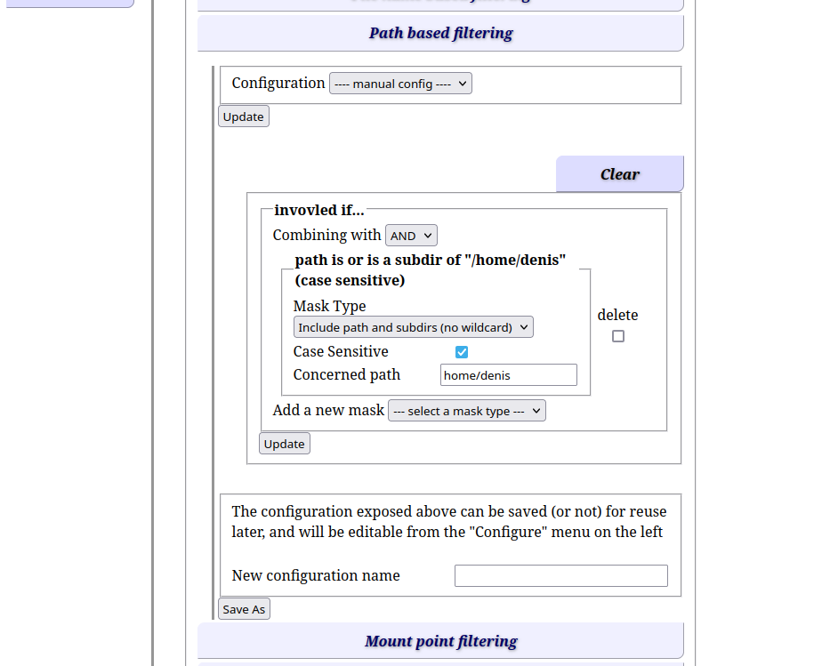Click the 'Combining with' label
Viewport: 838px width, 666px height.
click(326, 235)
